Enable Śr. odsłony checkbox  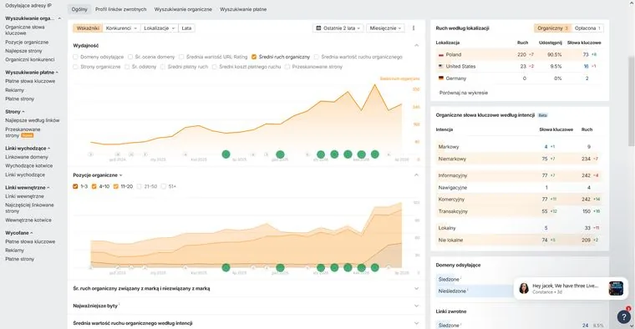pos(127,67)
